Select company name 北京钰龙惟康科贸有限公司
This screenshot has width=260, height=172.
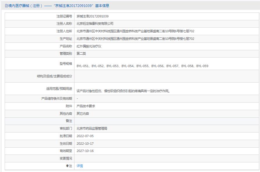coord(95,24)
